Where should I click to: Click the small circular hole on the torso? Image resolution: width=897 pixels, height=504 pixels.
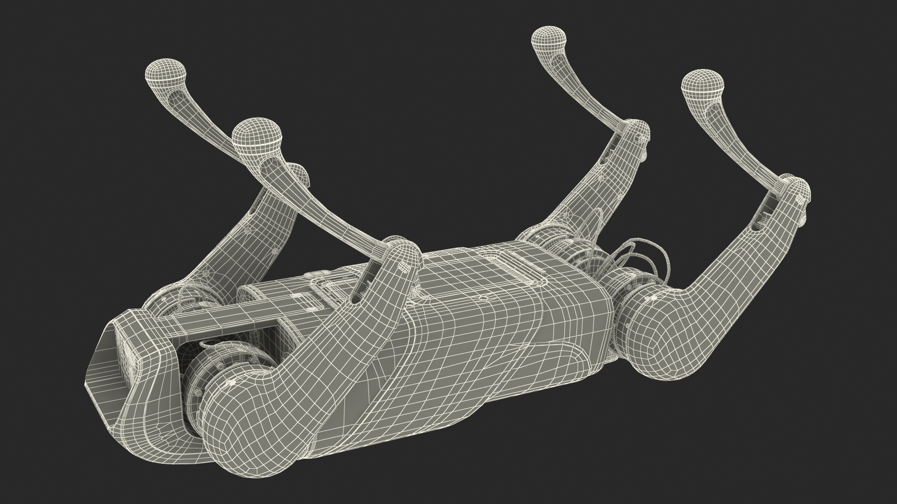click(x=484, y=297)
